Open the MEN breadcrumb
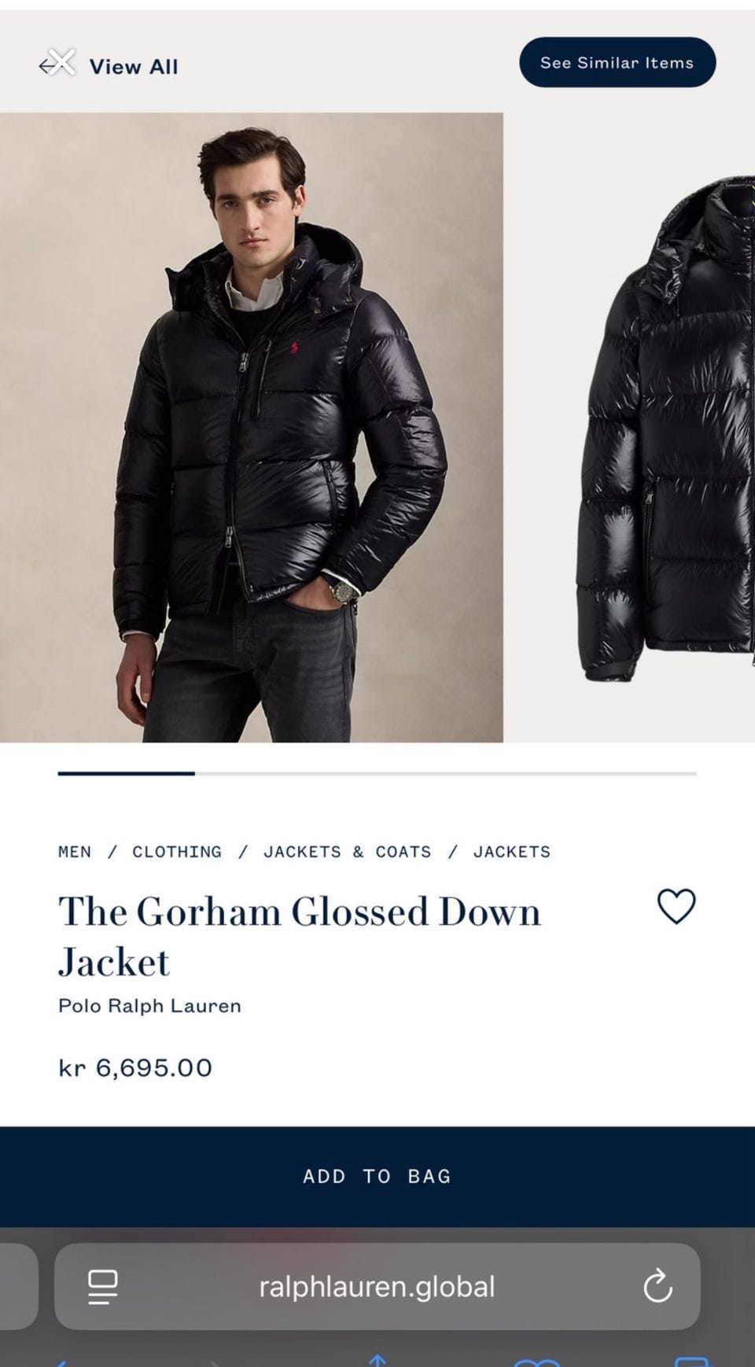755x1367 pixels. pos(75,852)
